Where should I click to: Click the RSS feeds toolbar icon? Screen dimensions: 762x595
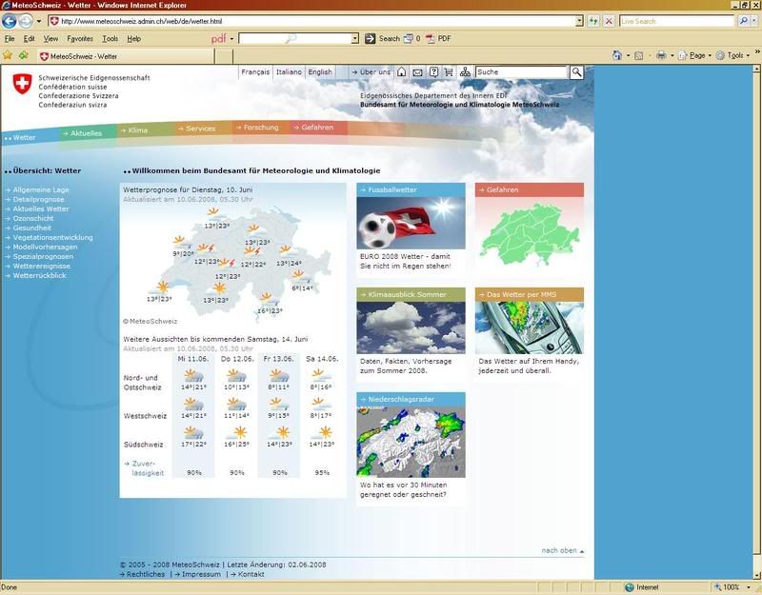click(x=639, y=56)
